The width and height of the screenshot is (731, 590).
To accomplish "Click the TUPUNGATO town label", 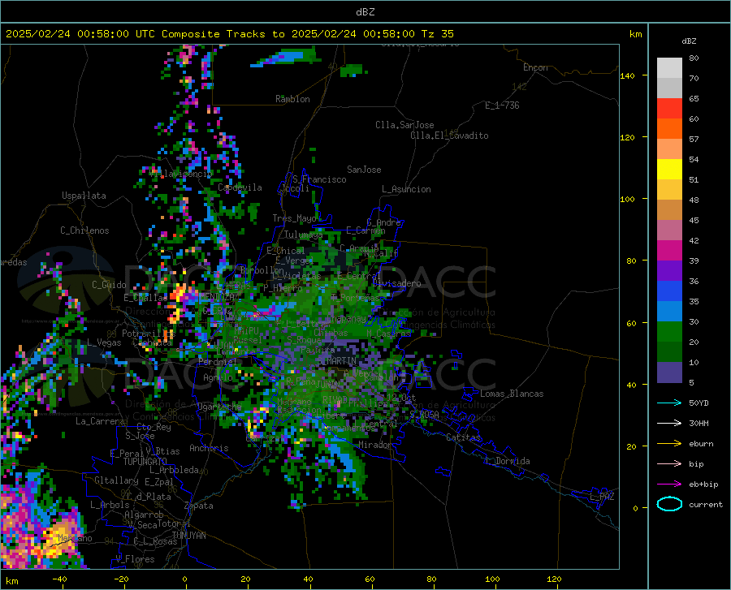I will tap(145, 462).
